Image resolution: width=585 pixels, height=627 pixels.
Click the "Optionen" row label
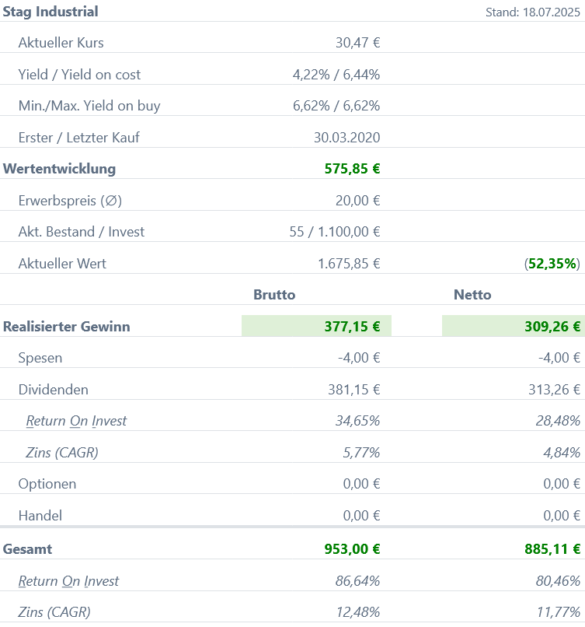[x=47, y=484]
